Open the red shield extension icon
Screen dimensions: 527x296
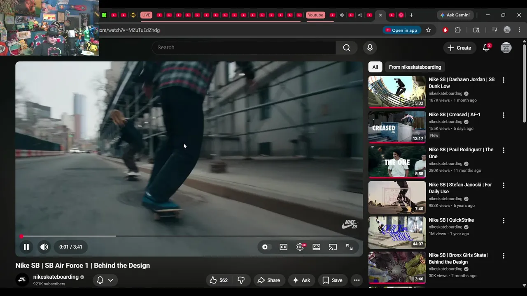445,30
